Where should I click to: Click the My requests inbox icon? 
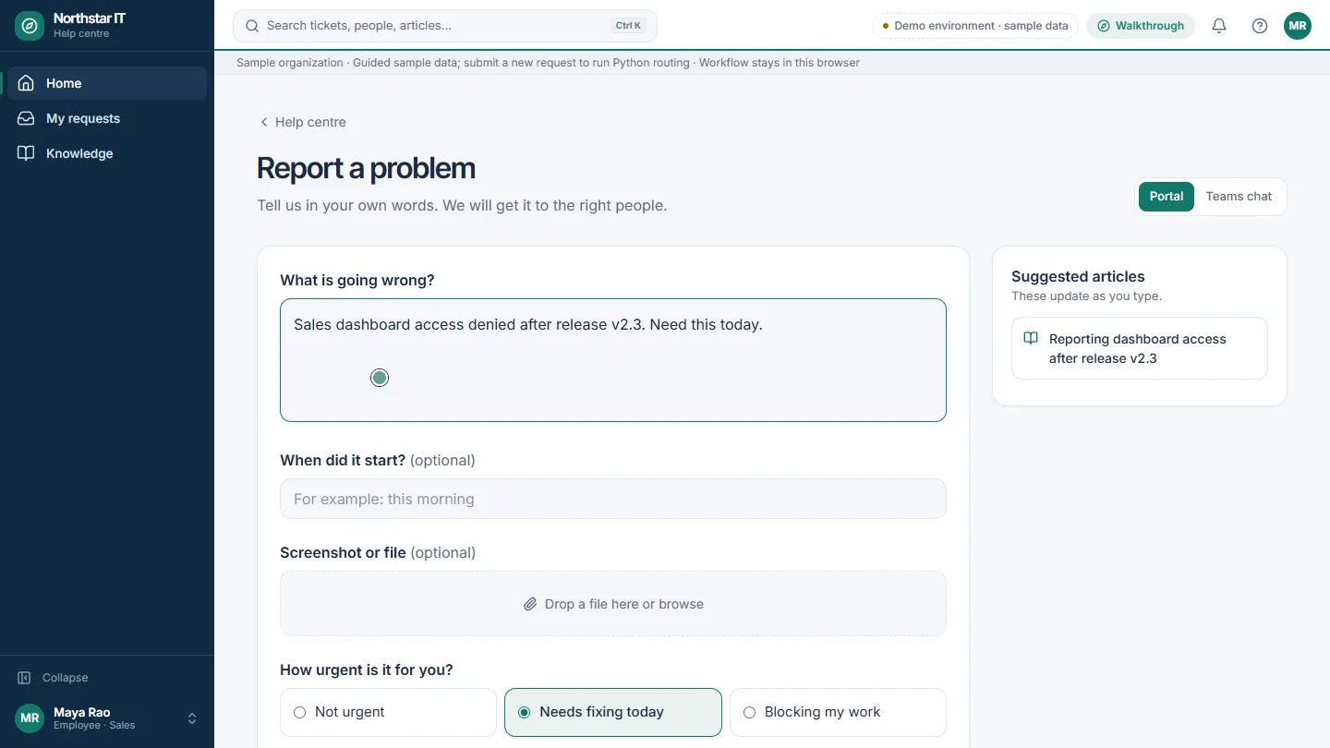[x=26, y=118]
